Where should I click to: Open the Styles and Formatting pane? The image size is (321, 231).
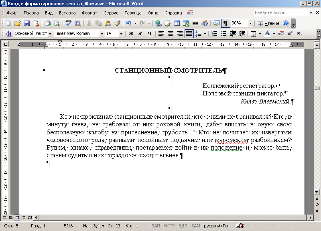8,33
